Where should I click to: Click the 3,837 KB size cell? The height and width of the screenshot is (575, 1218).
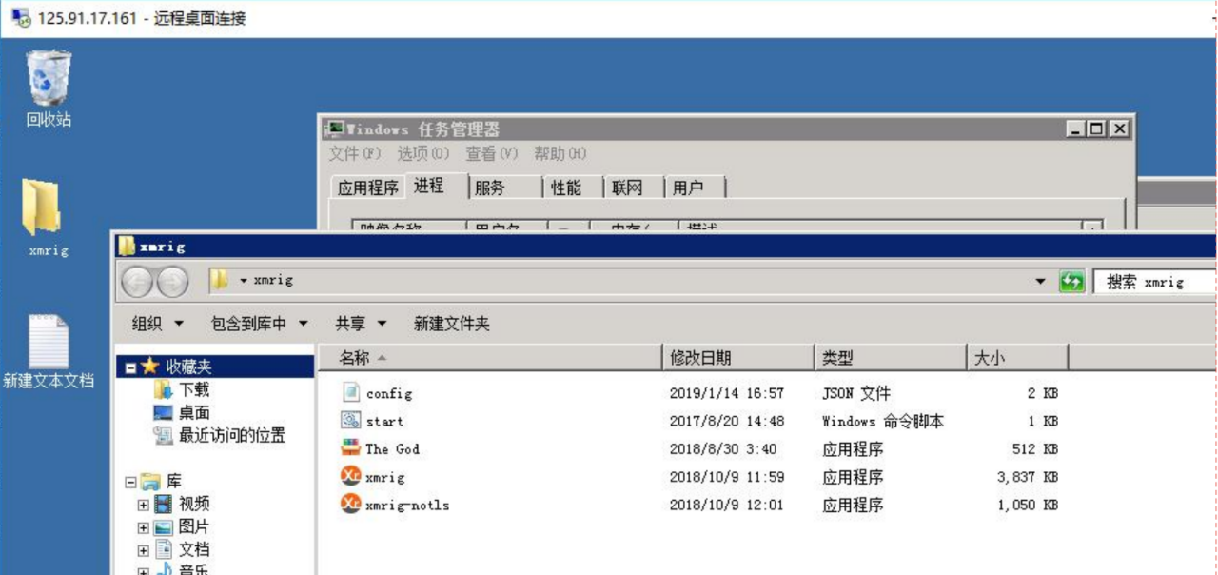pos(1028,477)
